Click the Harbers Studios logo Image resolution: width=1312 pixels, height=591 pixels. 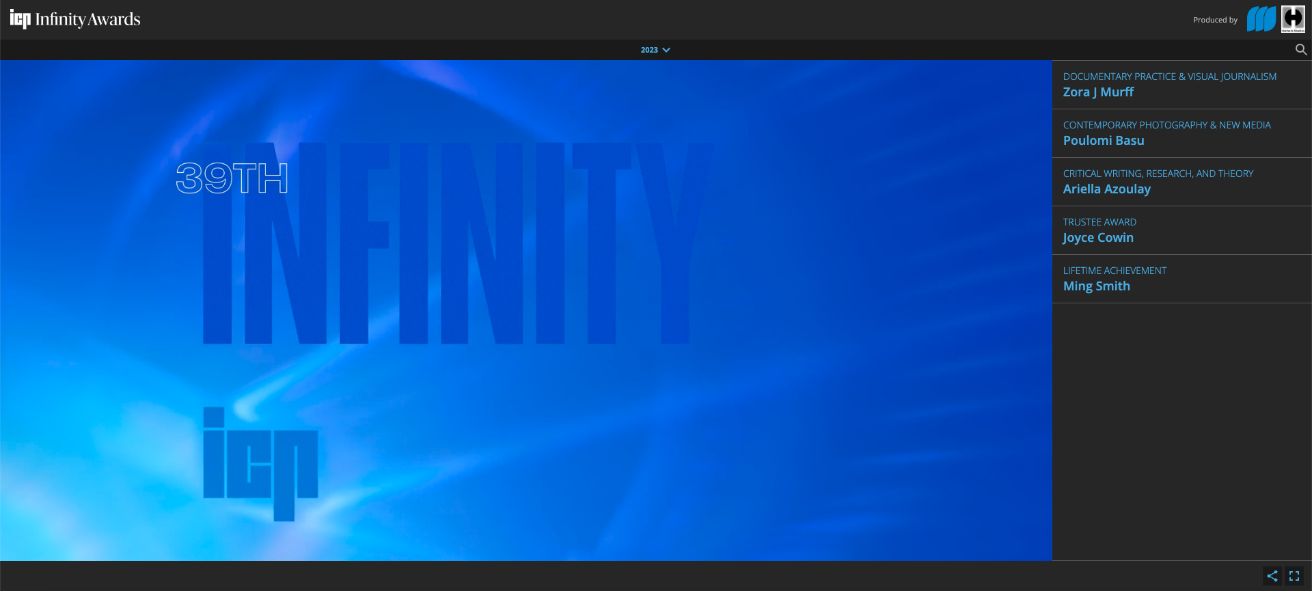(x=1293, y=19)
